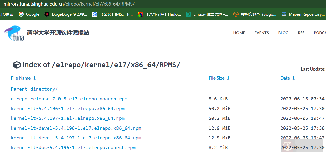Click the 搜狗实验室 Sogou S icon
This screenshot has height=153, width=326.
[236, 14]
